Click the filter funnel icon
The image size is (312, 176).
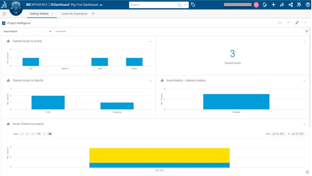pyautogui.click(x=306, y=31)
